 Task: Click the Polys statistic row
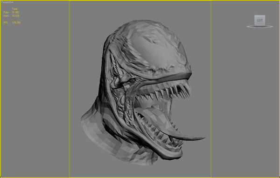pos(11,12)
